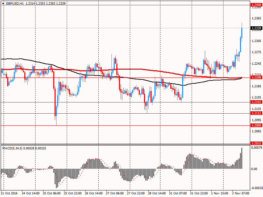Select the current price label 1.2339
The width and height of the screenshot is (263, 197).
256,28
